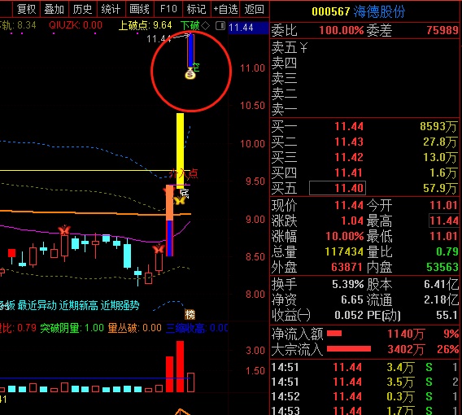This screenshot has height=415, width=462.
Task: Toggle the small panel icon beside 11.44
Action: click(220, 26)
